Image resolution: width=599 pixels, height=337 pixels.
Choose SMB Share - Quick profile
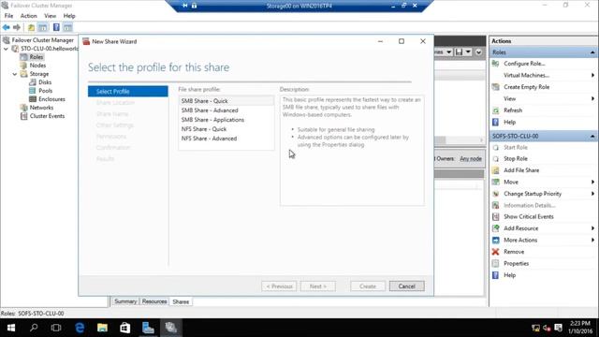[x=226, y=101]
